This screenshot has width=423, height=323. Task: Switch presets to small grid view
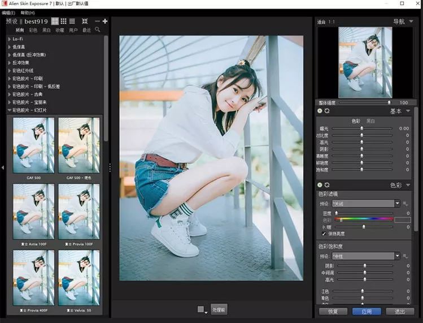pos(63,21)
